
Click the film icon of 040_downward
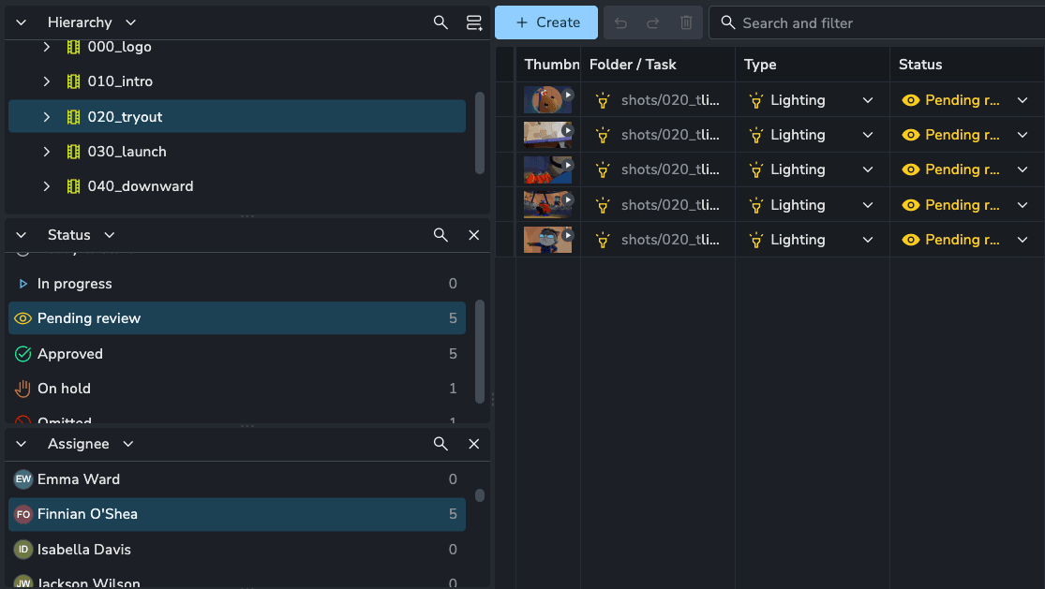coord(73,186)
